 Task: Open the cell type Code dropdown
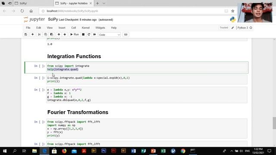(x=110, y=34)
